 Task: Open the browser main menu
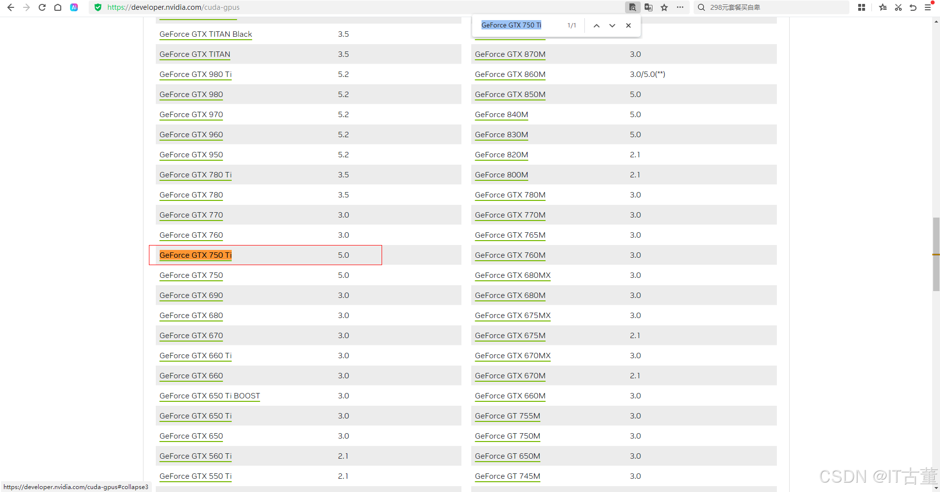coord(928,7)
